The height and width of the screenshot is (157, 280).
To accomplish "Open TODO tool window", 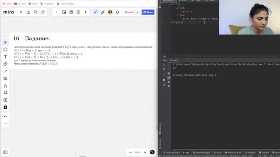I will (217, 153).
